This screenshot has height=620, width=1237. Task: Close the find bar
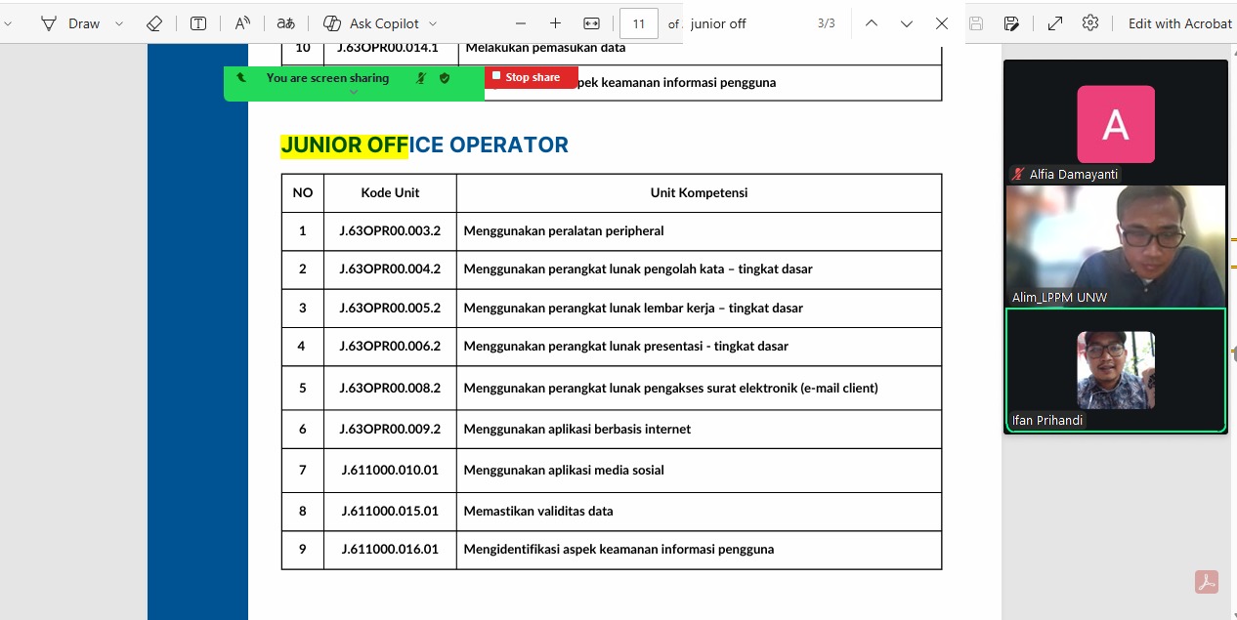(942, 23)
